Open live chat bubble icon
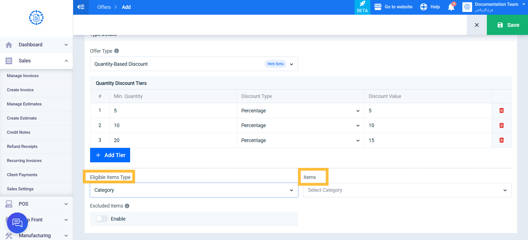Viewport: 528px width, 240px height. click(17, 223)
